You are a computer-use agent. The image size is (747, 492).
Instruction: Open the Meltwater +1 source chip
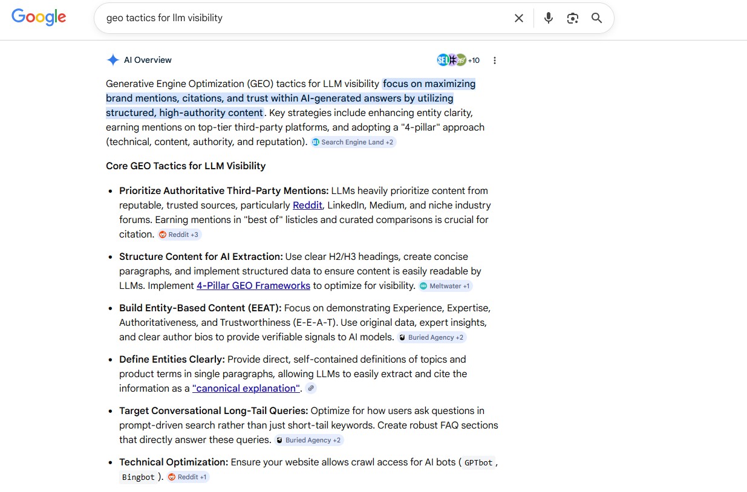[x=445, y=286]
